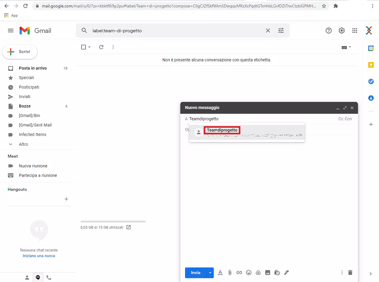Toggle confidential mode lock-clock icon
The image size is (379, 282).
pyautogui.click(x=277, y=273)
